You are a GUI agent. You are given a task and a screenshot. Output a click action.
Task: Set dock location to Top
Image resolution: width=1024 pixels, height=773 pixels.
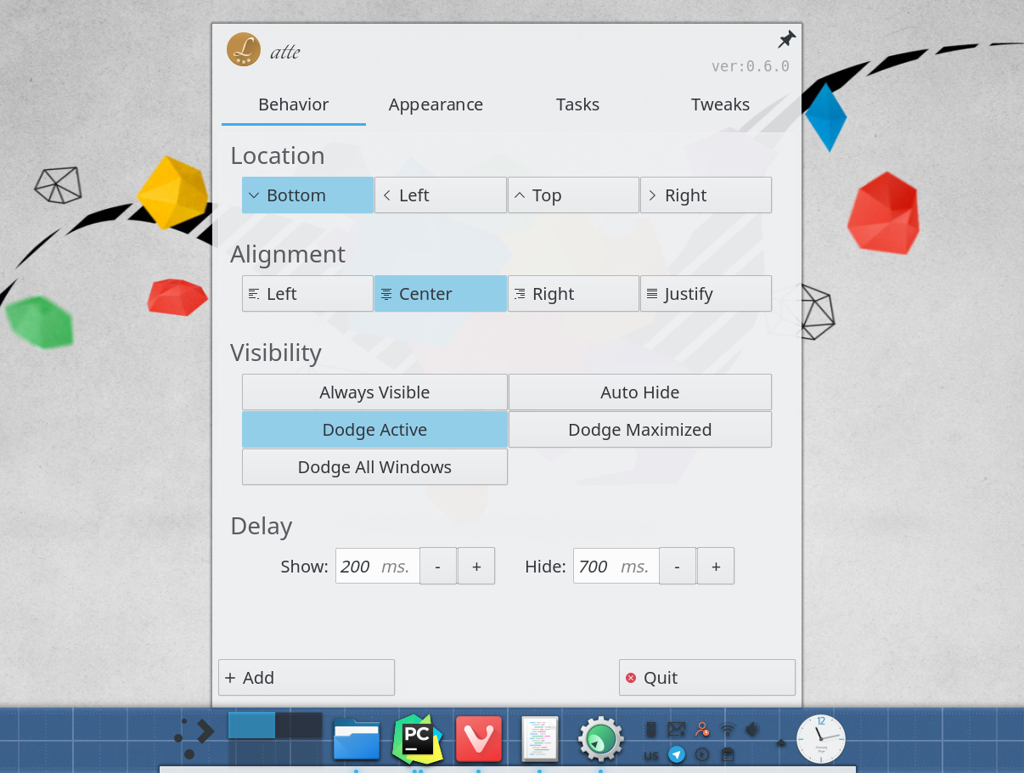573,195
